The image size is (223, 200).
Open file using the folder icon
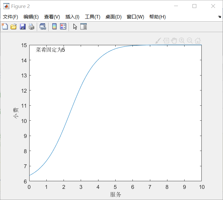pos(14,26)
